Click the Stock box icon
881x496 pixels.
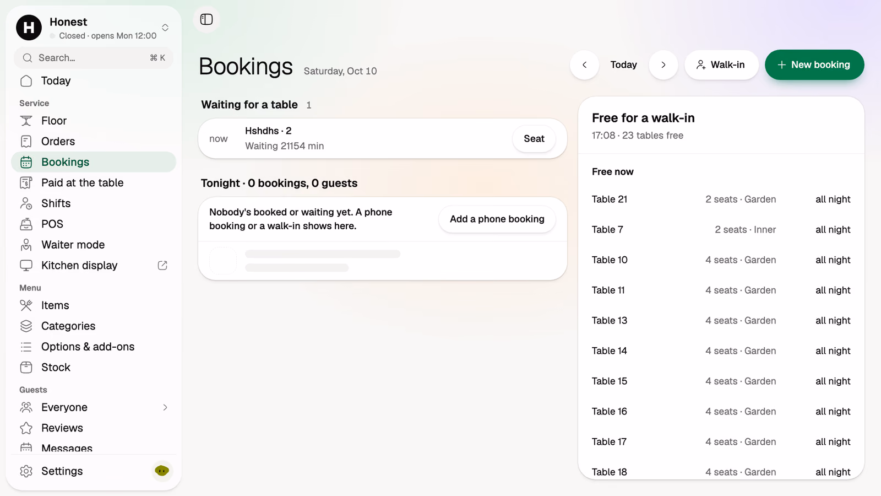click(26, 368)
